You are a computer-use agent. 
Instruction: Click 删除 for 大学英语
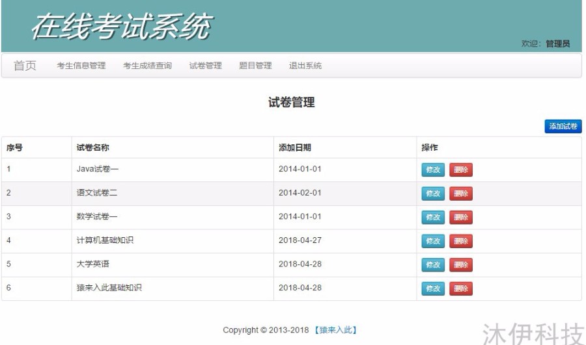pyautogui.click(x=461, y=265)
